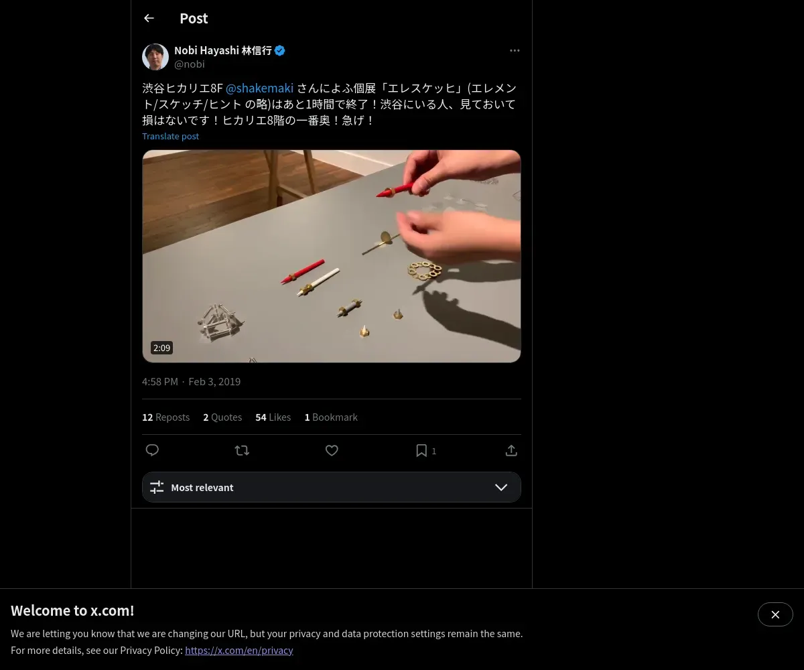804x670 pixels.
Task: Open the post's three-dot more menu
Action: (x=515, y=51)
